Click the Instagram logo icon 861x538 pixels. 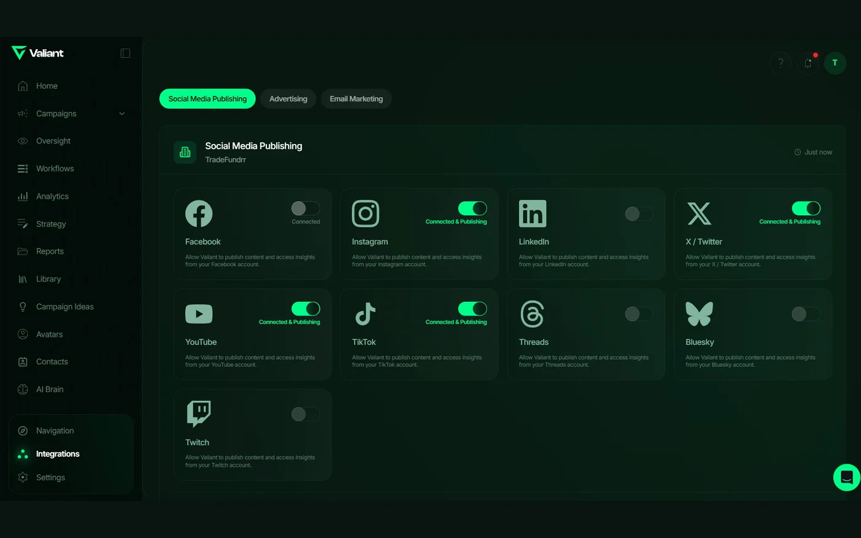[365, 214]
